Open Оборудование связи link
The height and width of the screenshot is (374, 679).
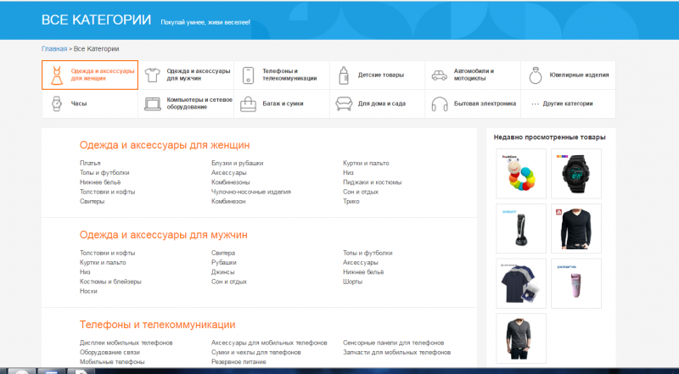109,352
